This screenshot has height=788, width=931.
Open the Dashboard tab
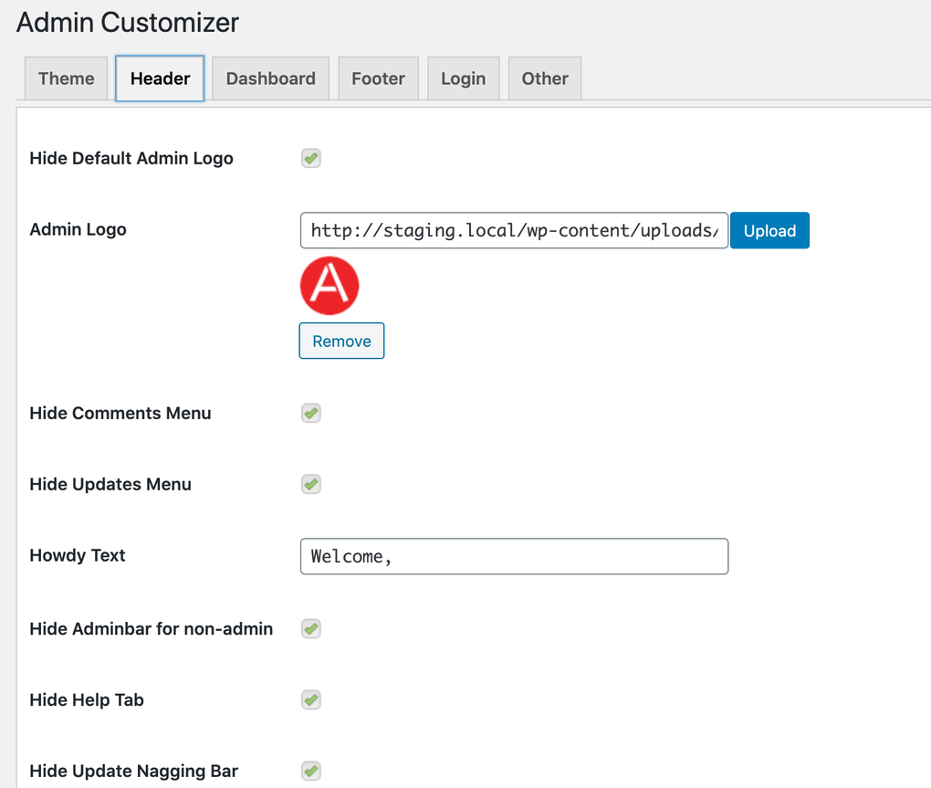click(x=270, y=79)
